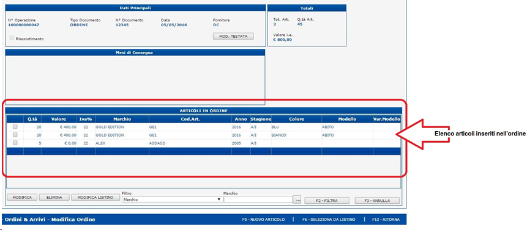Click the Q.tà column header
The width and height of the screenshot is (527, 230).
[32, 119]
